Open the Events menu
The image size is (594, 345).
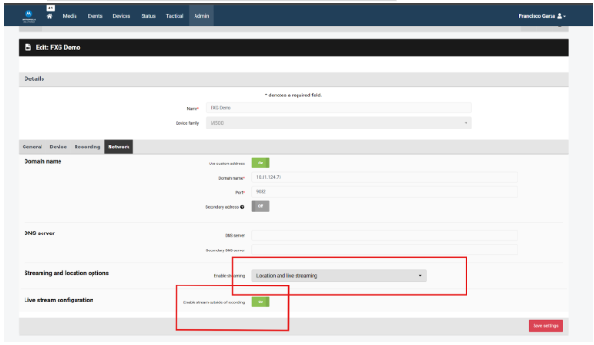(x=94, y=16)
